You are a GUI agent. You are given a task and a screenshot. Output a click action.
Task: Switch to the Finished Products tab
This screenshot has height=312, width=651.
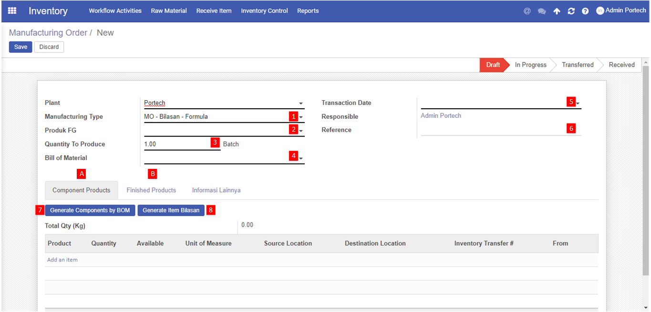(151, 190)
